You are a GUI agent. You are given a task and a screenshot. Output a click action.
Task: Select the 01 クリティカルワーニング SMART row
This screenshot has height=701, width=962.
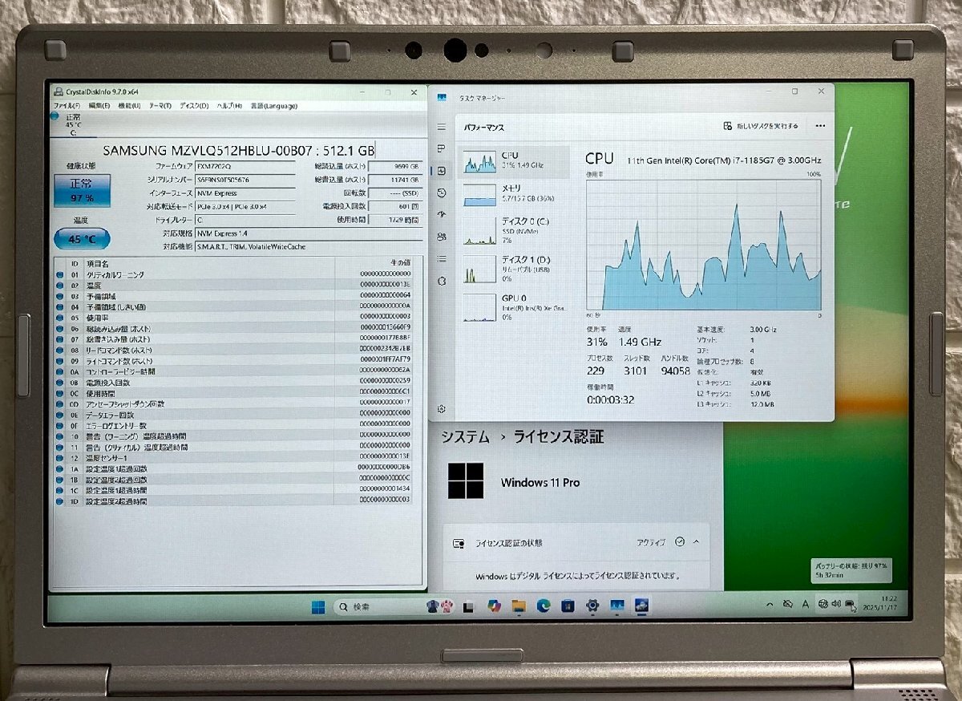[238, 275]
